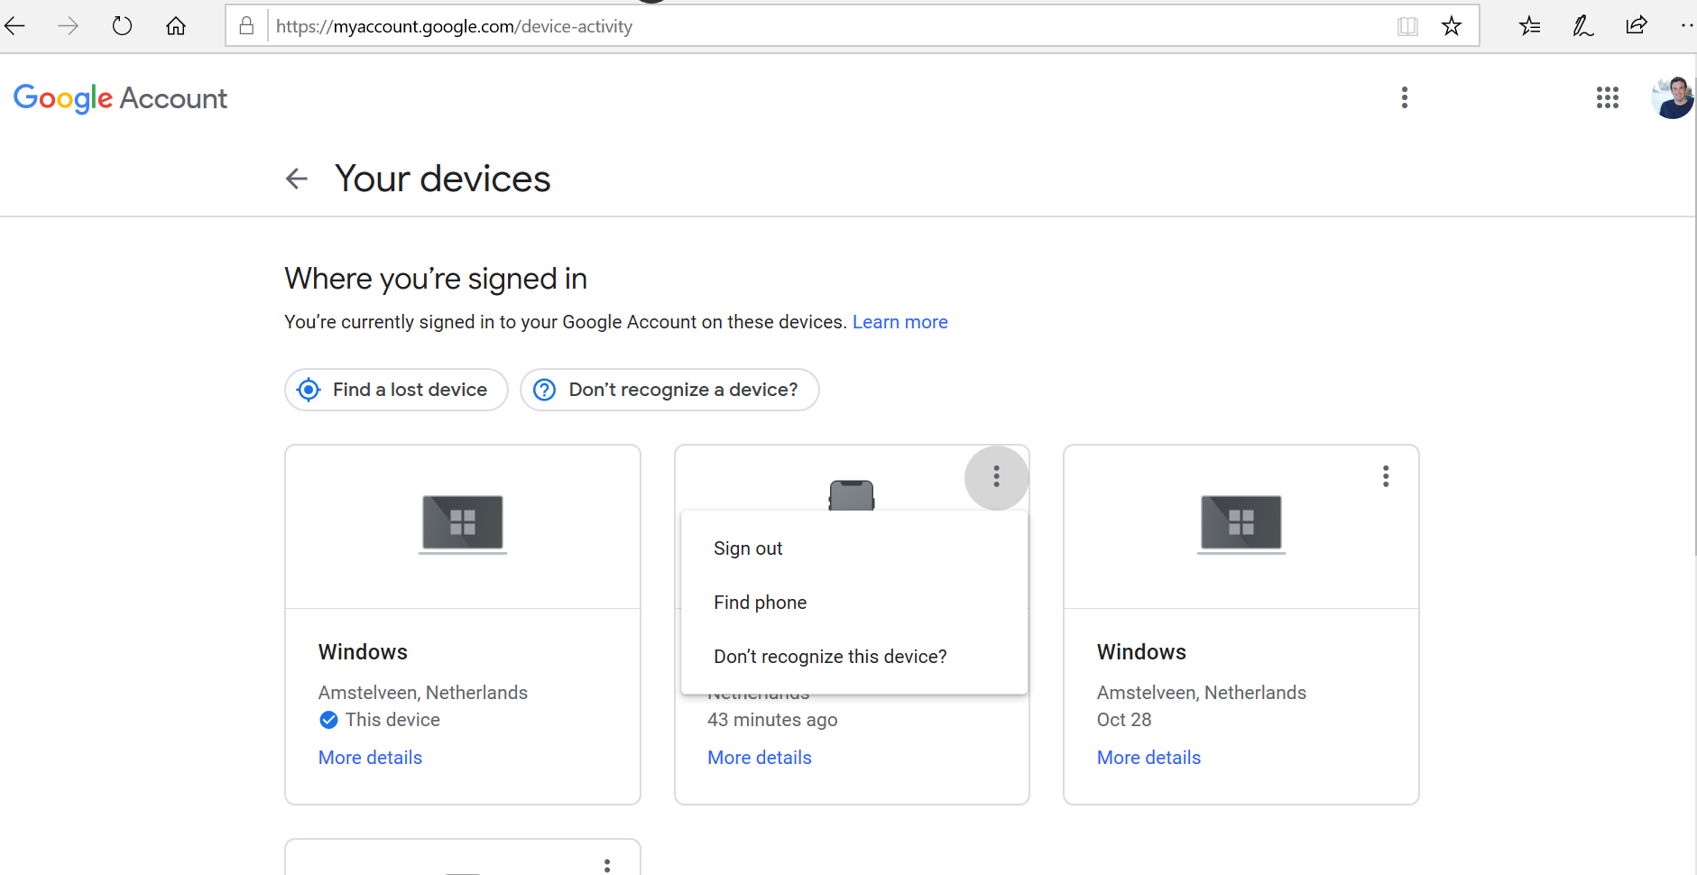The width and height of the screenshot is (1697, 875).
Task: Open the Google Account header options menu
Action: coord(1404,97)
